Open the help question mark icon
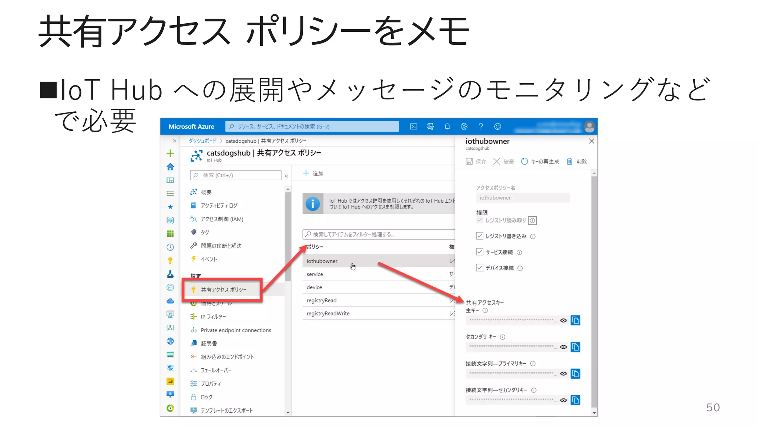The height and width of the screenshot is (426, 758). 481,126
